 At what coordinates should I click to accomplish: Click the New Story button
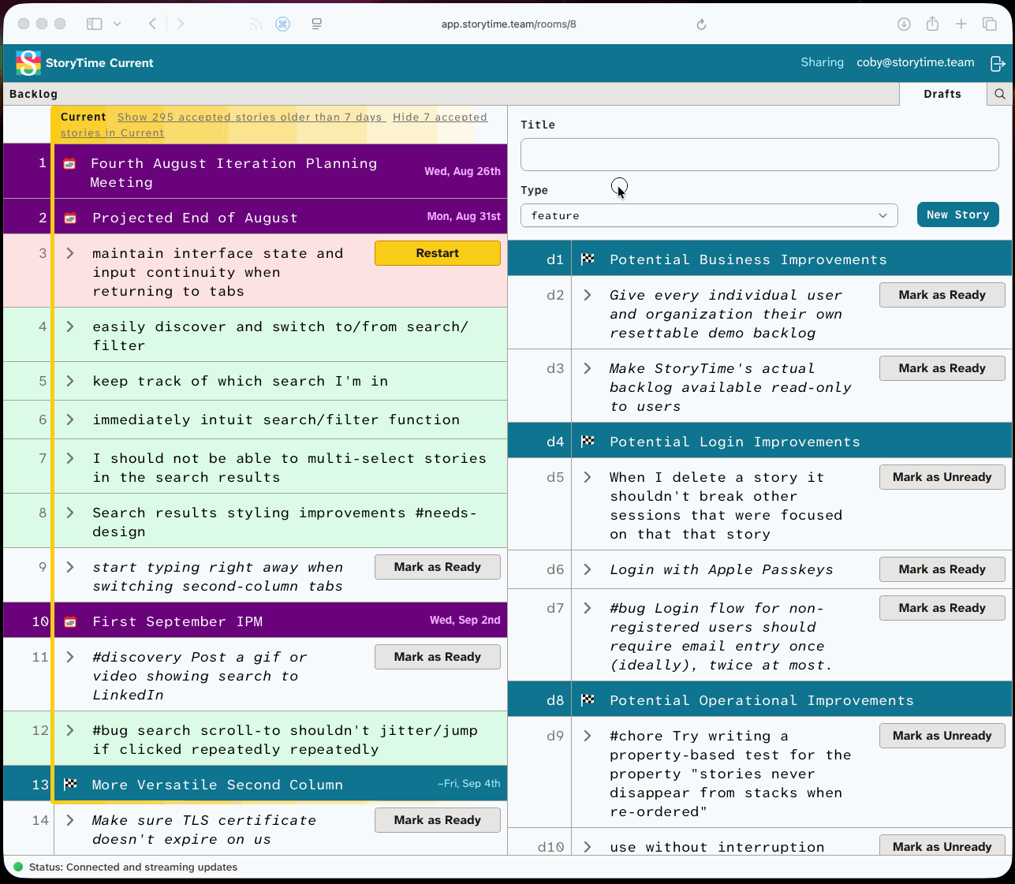click(958, 214)
